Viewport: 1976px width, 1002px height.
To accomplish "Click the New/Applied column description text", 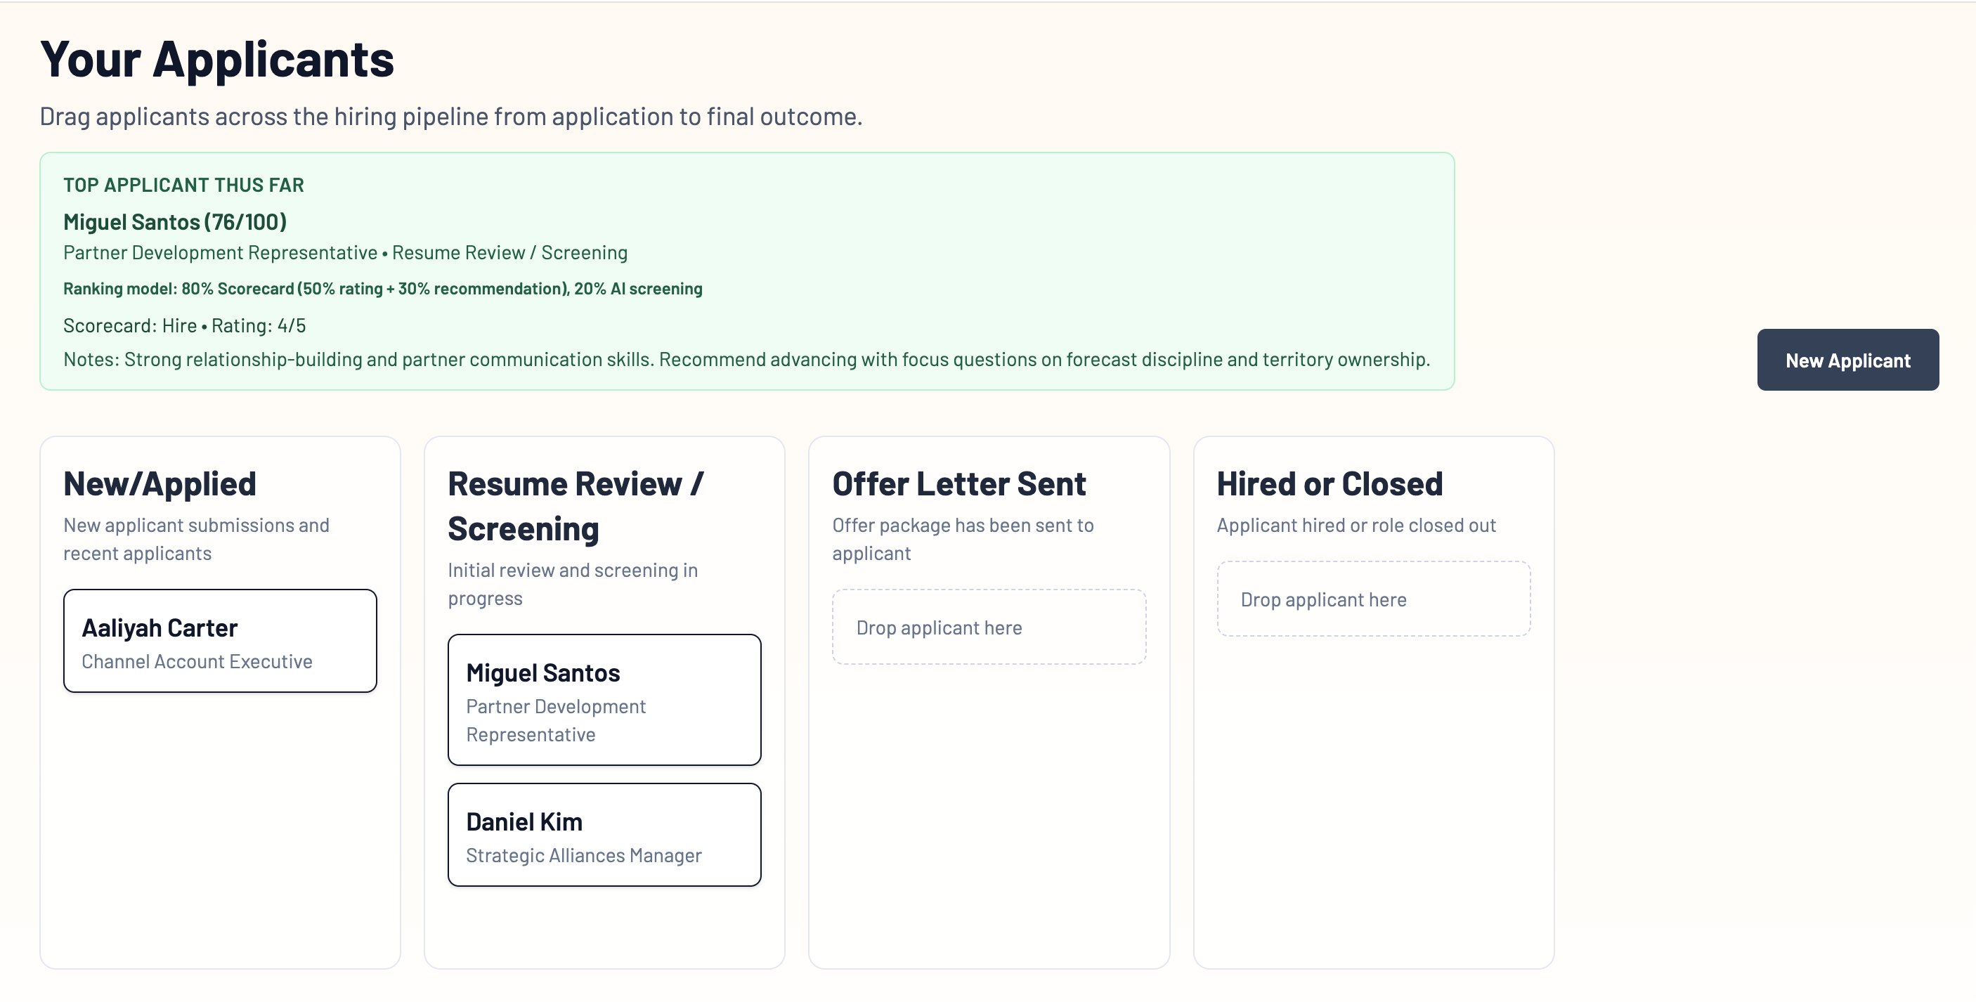I will pyautogui.click(x=195, y=539).
